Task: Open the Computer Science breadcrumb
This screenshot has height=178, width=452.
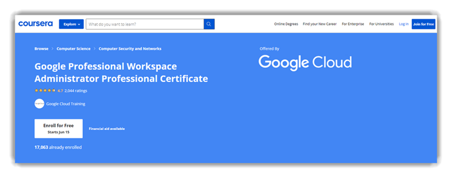Action: [x=73, y=48]
